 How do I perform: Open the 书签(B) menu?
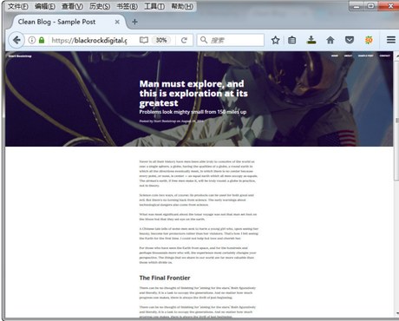127,6
